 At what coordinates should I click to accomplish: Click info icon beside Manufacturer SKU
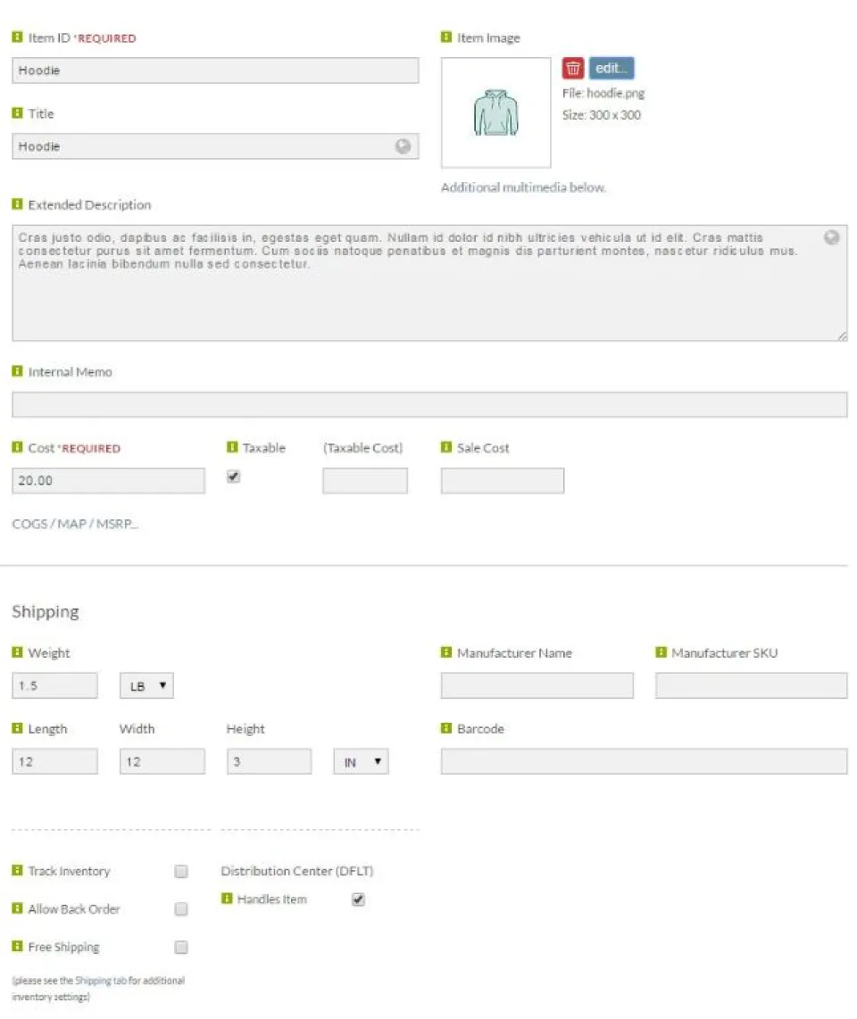(x=661, y=652)
